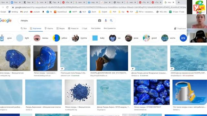Close the active лазурь search tab
This screenshot has width=207, height=116.
point(173,2)
